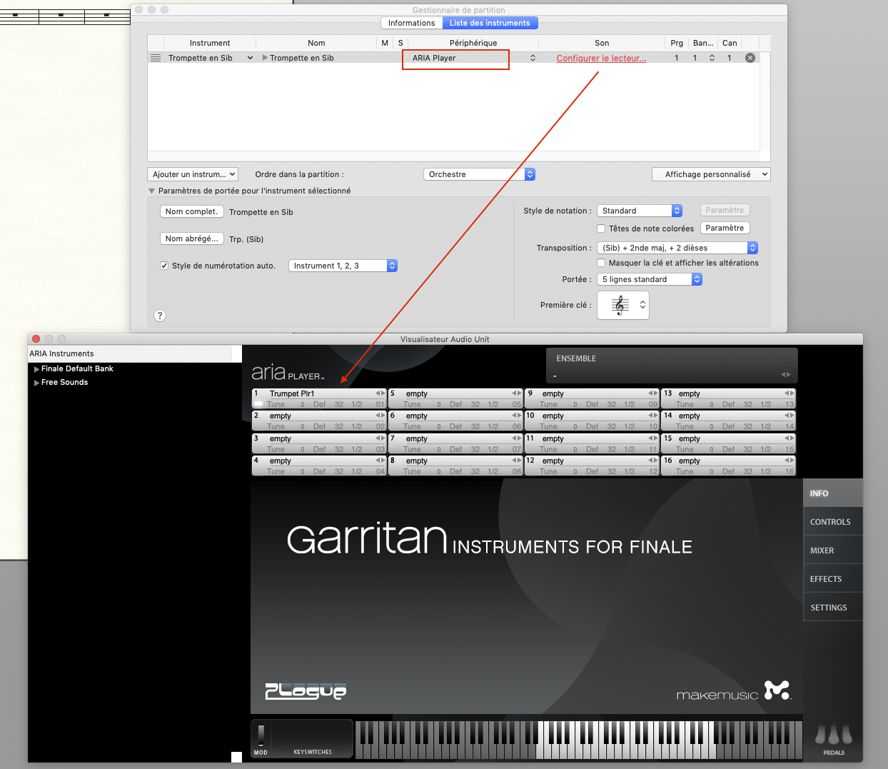Click the help question mark button
This screenshot has height=769, width=888.
[160, 316]
